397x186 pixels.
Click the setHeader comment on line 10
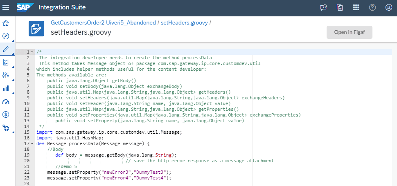click(x=139, y=103)
